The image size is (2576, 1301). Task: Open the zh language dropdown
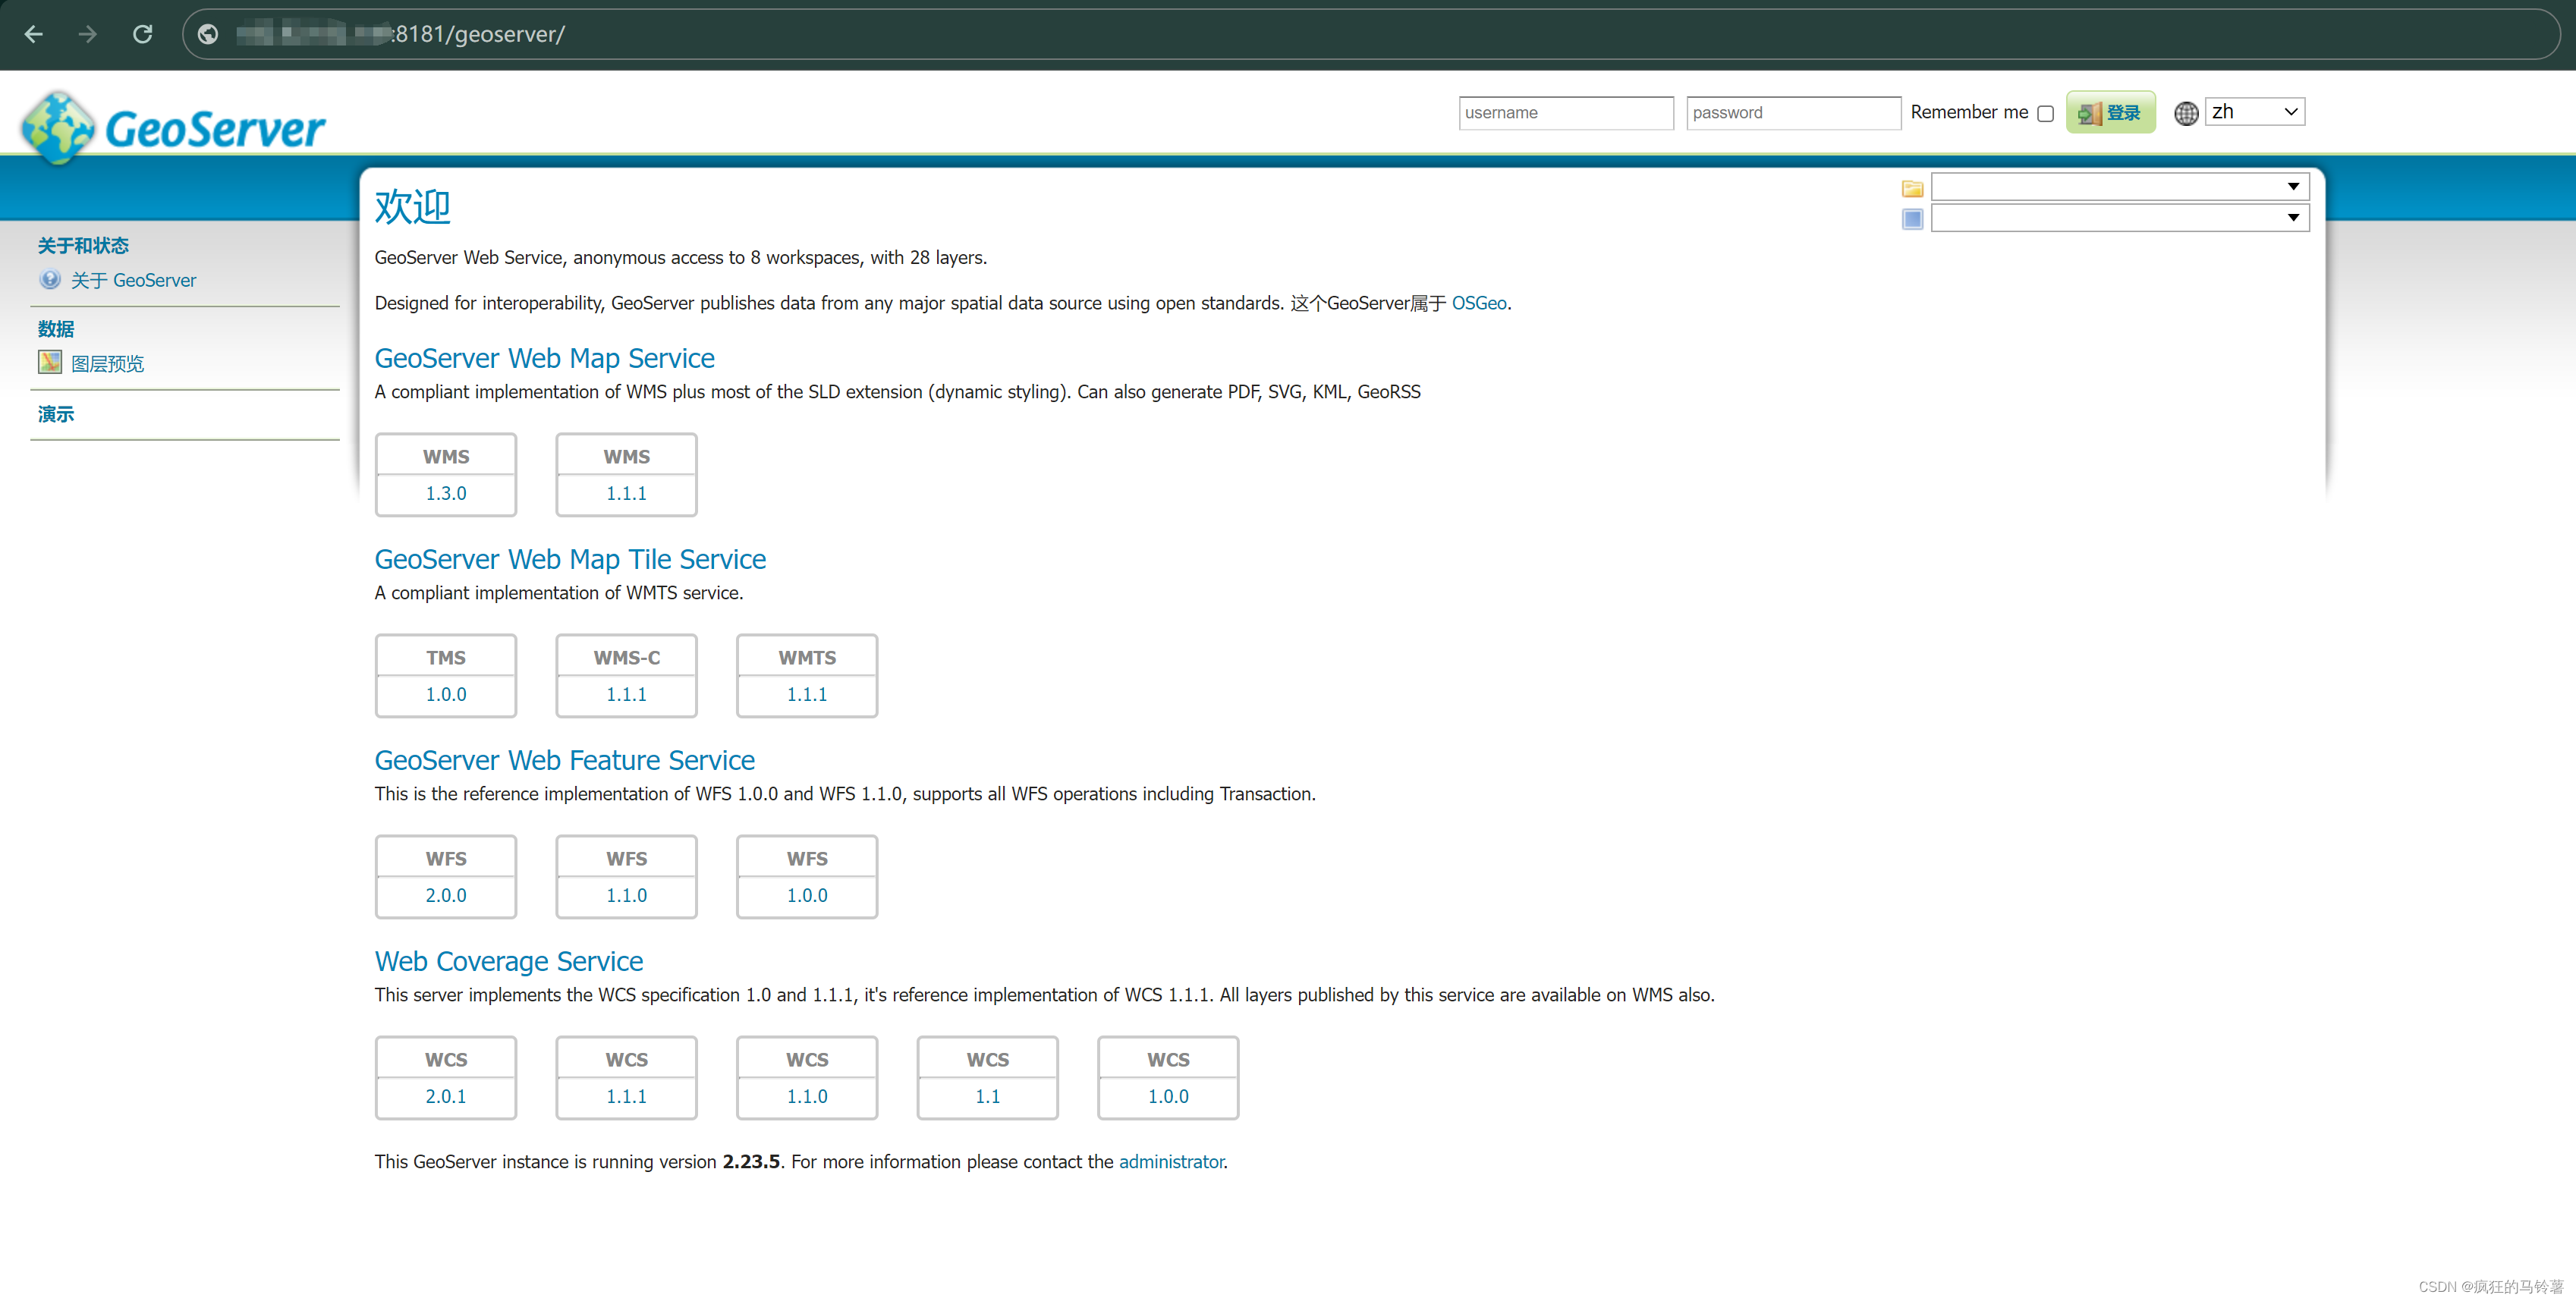pos(2254,112)
